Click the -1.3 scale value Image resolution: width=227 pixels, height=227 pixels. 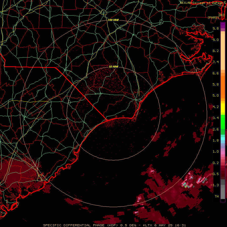[x=215, y=185]
